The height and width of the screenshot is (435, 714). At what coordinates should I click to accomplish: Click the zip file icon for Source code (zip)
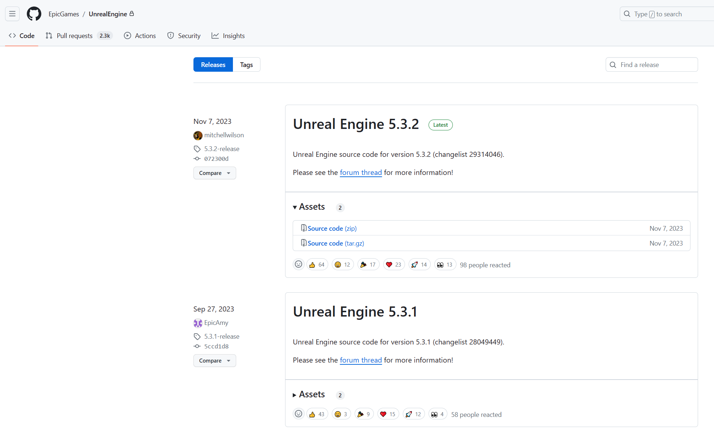point(304,228)
